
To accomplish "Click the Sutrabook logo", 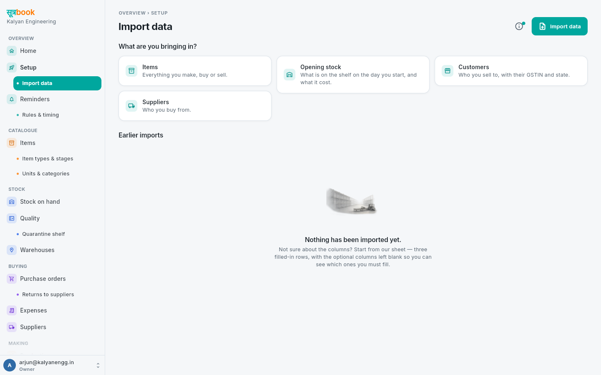I will click(x=21, y=12).
